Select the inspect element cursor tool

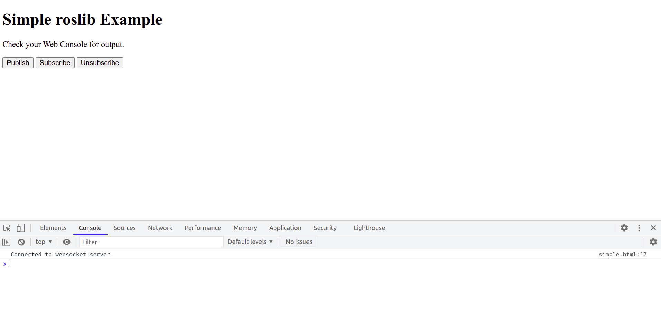click(x=7, y=228)
